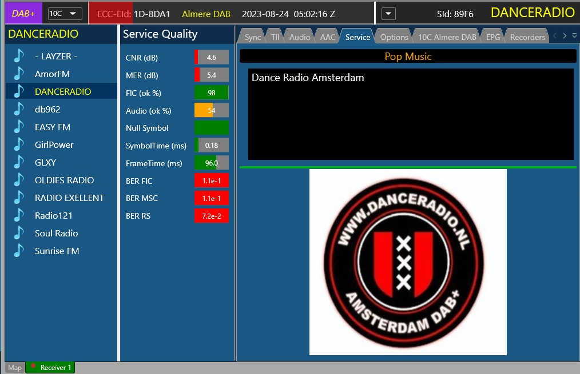Image resolution: width=580 pixels, height=374 pixels.
Task: Click the music note icon beside db962
Action: [x=19, y=109]
